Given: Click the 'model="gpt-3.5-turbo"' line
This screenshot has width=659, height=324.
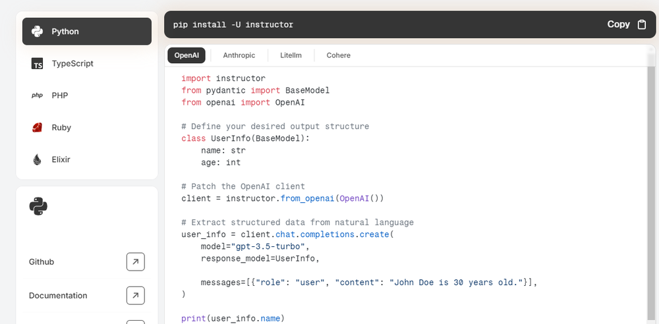Looking at the screenshot, I should [256, 246].
